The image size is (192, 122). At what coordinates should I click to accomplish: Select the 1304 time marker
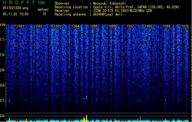[x=76, y=26]
